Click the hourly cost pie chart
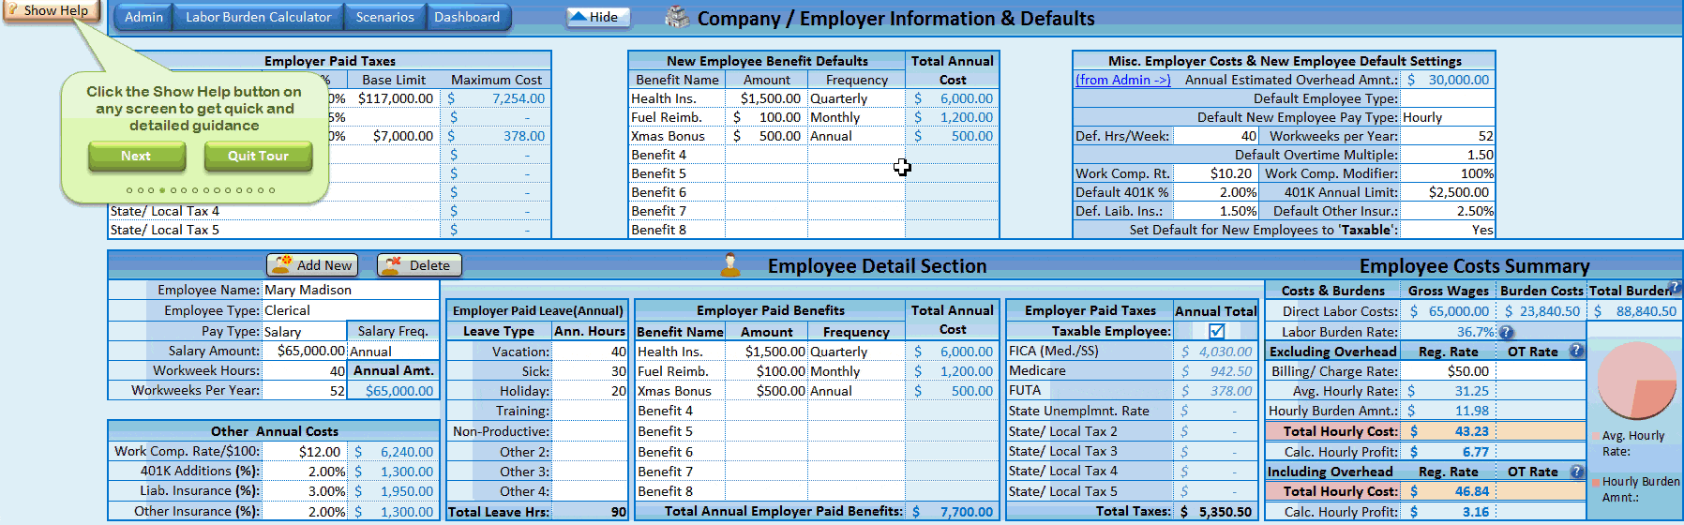 (1635, 381)
